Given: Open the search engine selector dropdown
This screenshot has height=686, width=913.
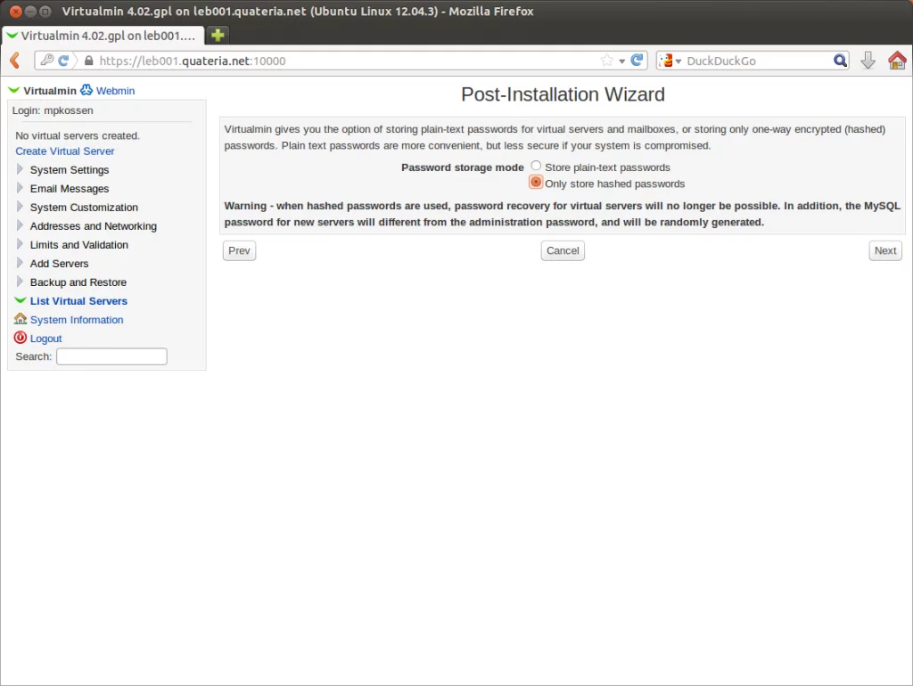Looking at the screenshot, I should [x=670, y=61].
